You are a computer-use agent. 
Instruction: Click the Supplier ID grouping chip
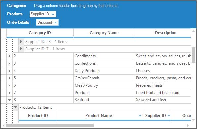(43, 14)
